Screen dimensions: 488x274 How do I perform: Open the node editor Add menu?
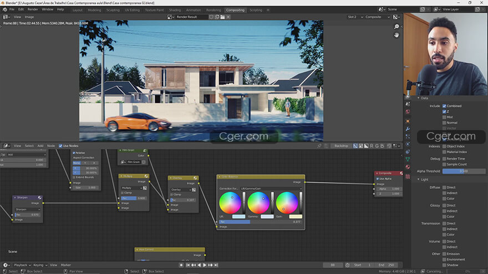[x=40, y=146]
